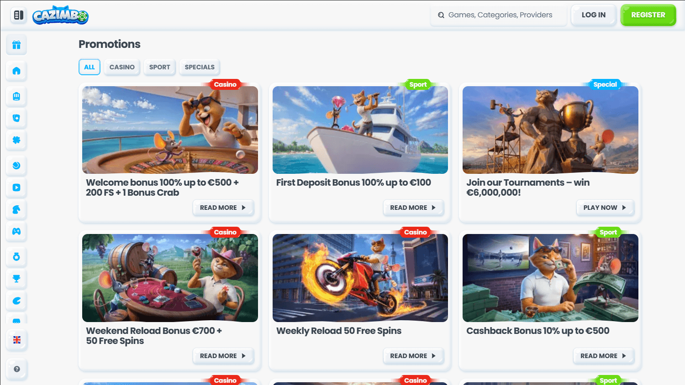Screen dimensions: 685x385
Task: Open the tennis ball sports sidebar icon
Action: tap(16, 166)
